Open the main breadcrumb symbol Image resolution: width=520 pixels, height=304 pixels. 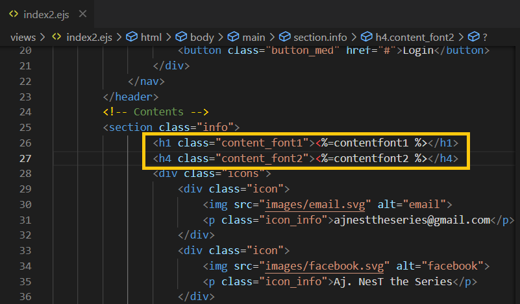pyautogui.click(x=254, y=37)
